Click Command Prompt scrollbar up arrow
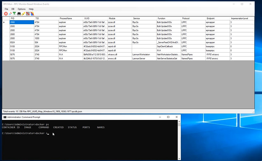262x161 pixels. (179, 121)
